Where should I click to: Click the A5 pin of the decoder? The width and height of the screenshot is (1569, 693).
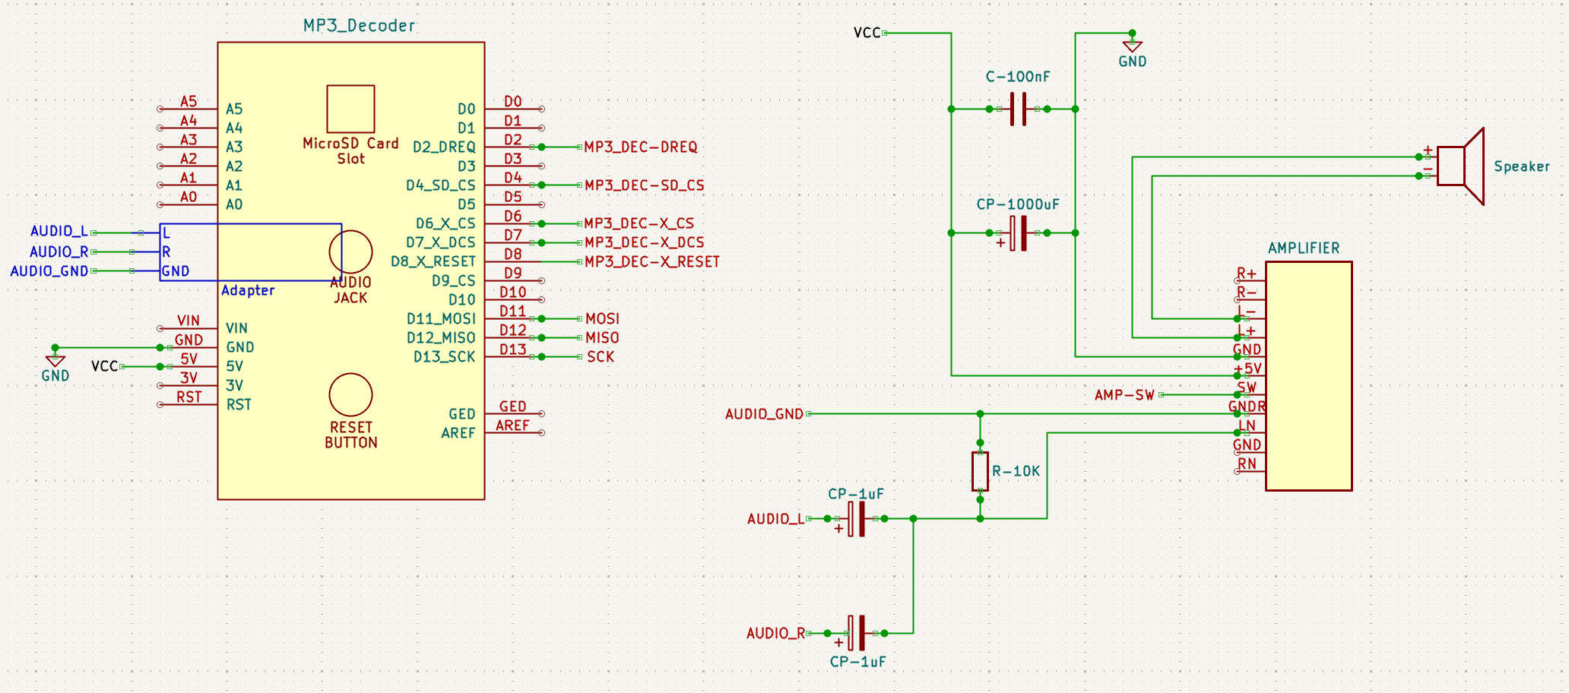click(188, 107)
